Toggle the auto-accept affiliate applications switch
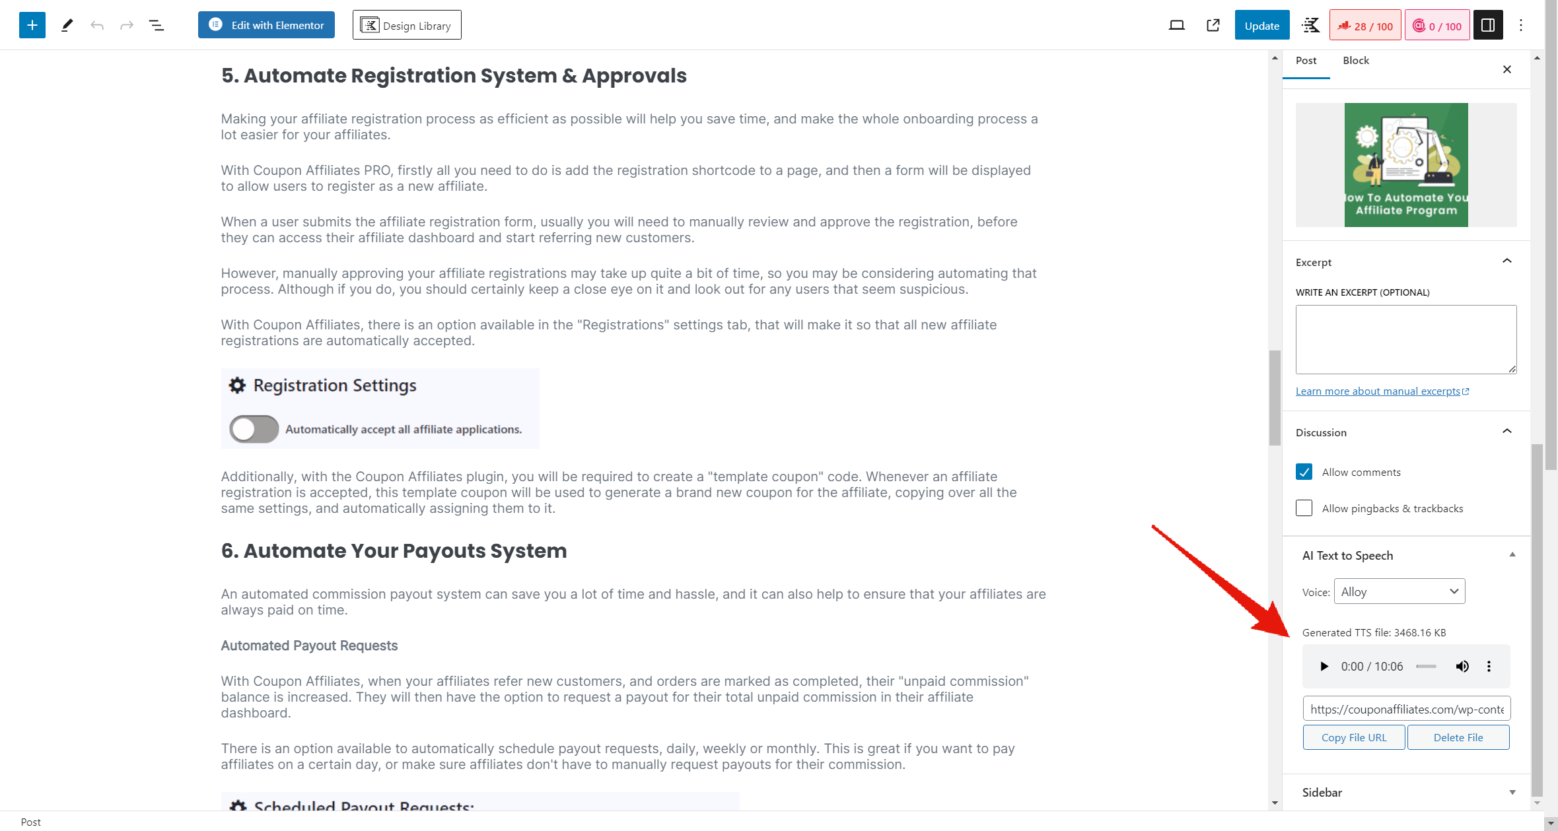The height and width of the screenshot is (831, 1558). [256, 430]
